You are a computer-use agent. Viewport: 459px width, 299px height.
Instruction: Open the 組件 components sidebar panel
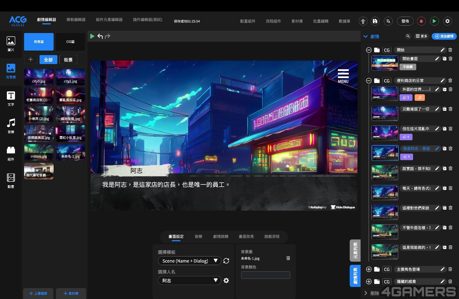pyautogui.click(x=11, y=153)
